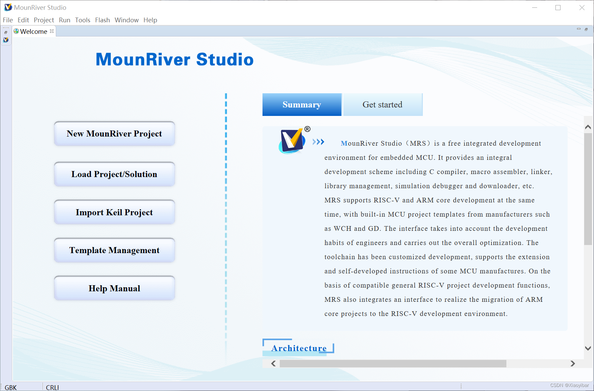The height and width of the screenshot is (391, 594).
Task: Open the Edit menu
Action: (x=23, y=20)
